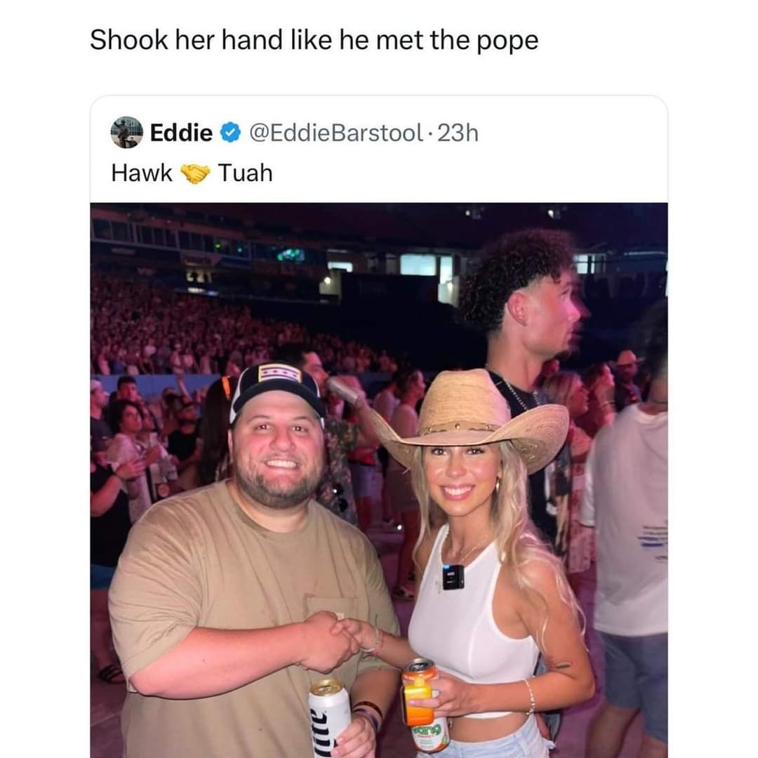This screenshot has width=758, height=758.
Task: Click the word Hawk in quoted tweet
Action: click(x=142, y=173)
